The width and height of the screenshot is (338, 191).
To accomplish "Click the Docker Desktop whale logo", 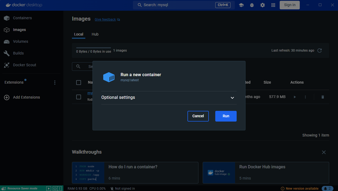I will pos(8,5).
